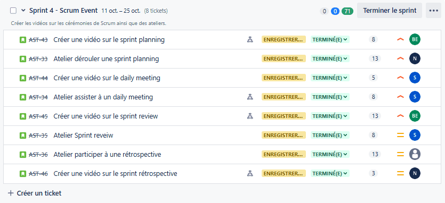Viewport: 445px width, 203px height.
Task: Change status of AST-46 via TERMINÉ(E) dropdown
Action: (330, 173)
